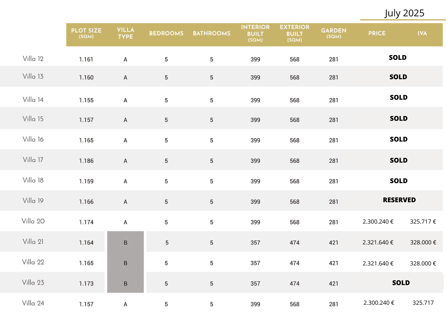This screenshot has height=314, width=446.
Task: Select the July 2025 date label
Action: coord(404,13)
